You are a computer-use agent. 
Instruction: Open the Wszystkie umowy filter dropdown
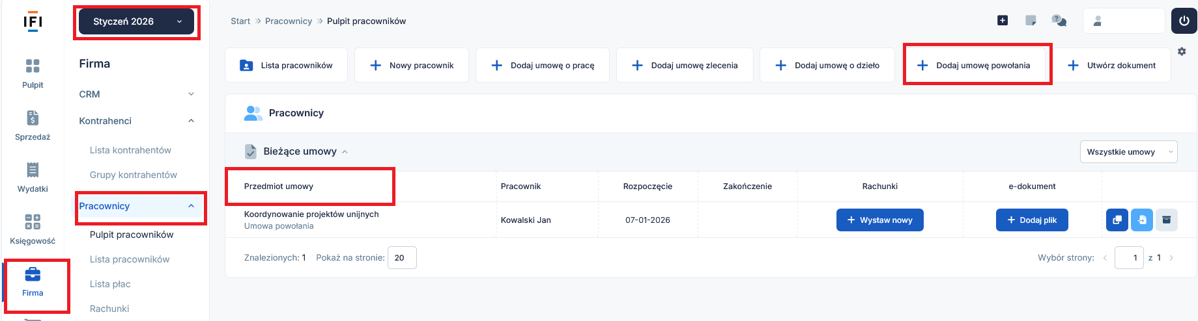tap(1128, 152)
